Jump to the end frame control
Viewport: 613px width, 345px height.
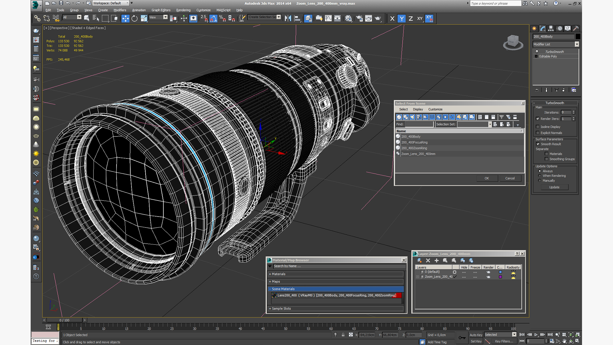pos(550,334)
